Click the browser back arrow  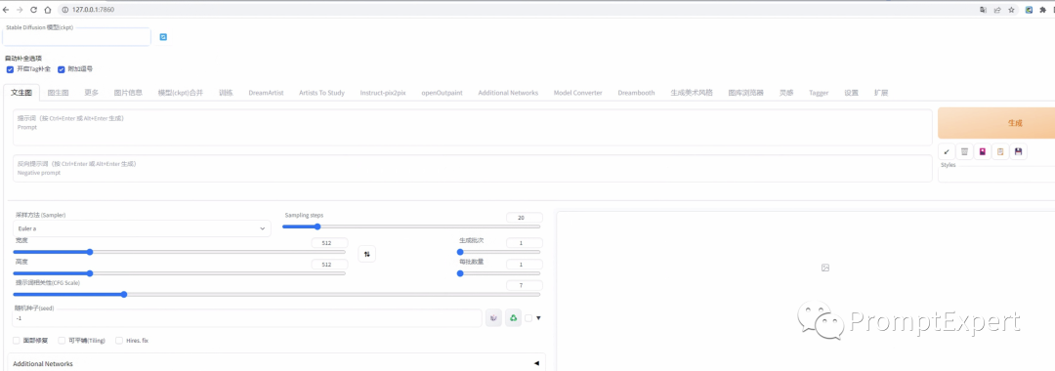[x=6, y=10]
